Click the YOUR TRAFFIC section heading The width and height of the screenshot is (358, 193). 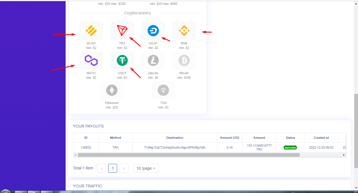click(x=87, y=186)
